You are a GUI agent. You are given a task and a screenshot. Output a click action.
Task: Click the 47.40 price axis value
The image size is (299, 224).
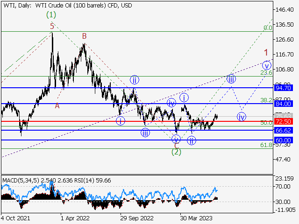pyautogui.click(x=283, y=159)
